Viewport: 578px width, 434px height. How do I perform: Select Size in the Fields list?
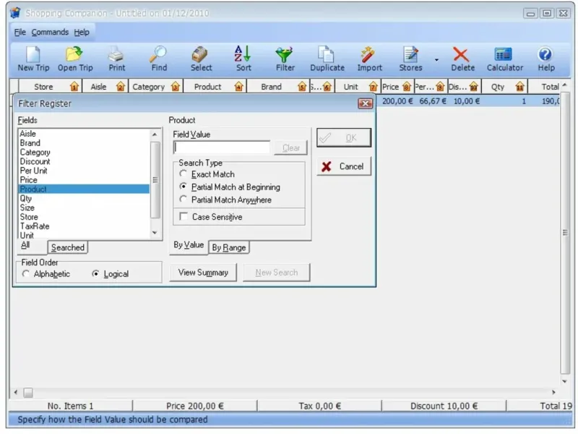tap(84, 208)
